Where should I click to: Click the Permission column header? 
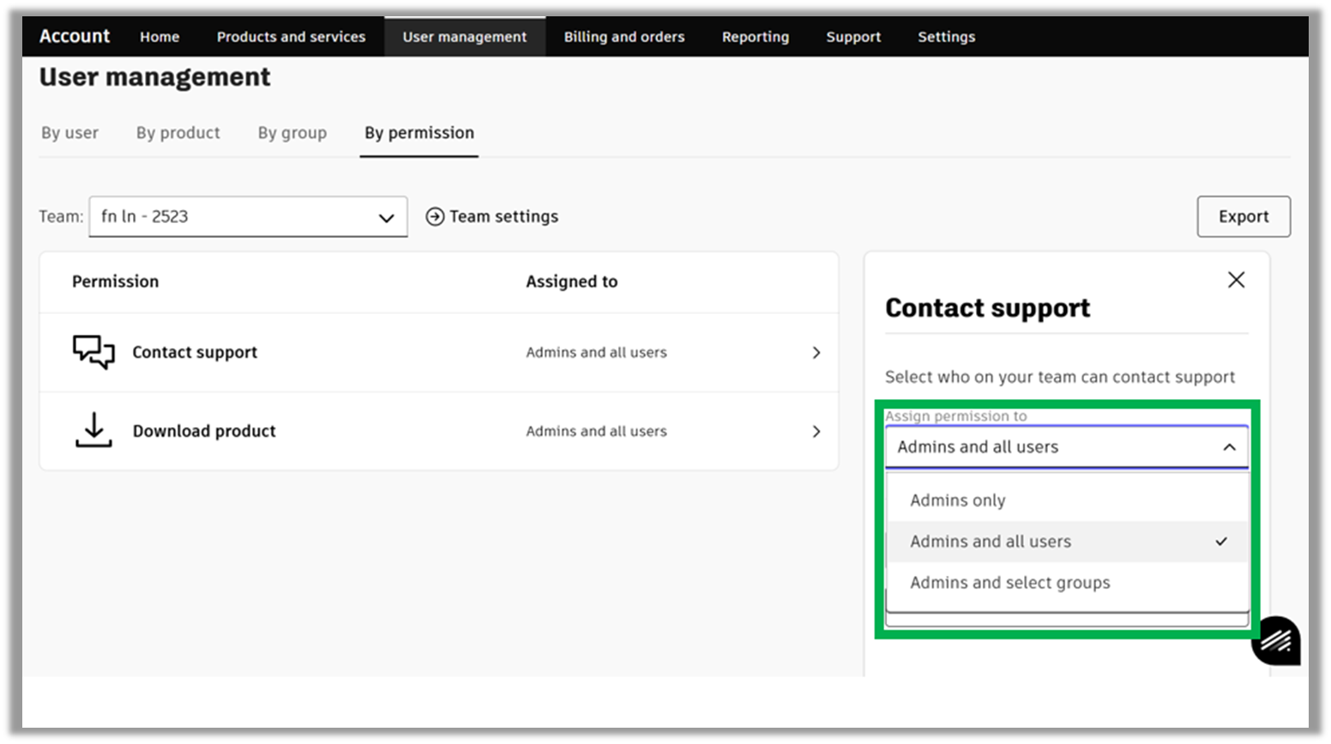click(115, 281)
